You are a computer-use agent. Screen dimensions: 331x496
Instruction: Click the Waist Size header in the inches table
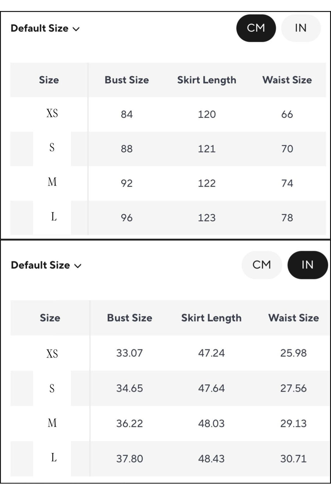click(293, 318)
